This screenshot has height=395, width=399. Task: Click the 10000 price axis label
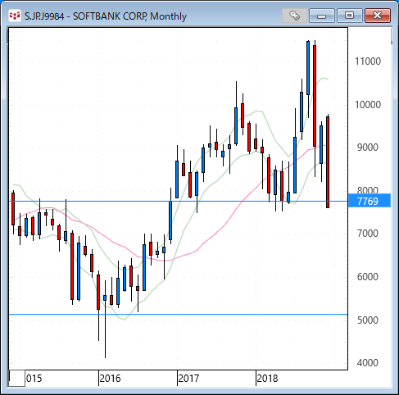(x=368, y=105)
